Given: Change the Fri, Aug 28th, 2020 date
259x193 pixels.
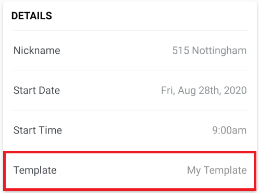Looking at the screenshot, I should [x=204, y=91].
